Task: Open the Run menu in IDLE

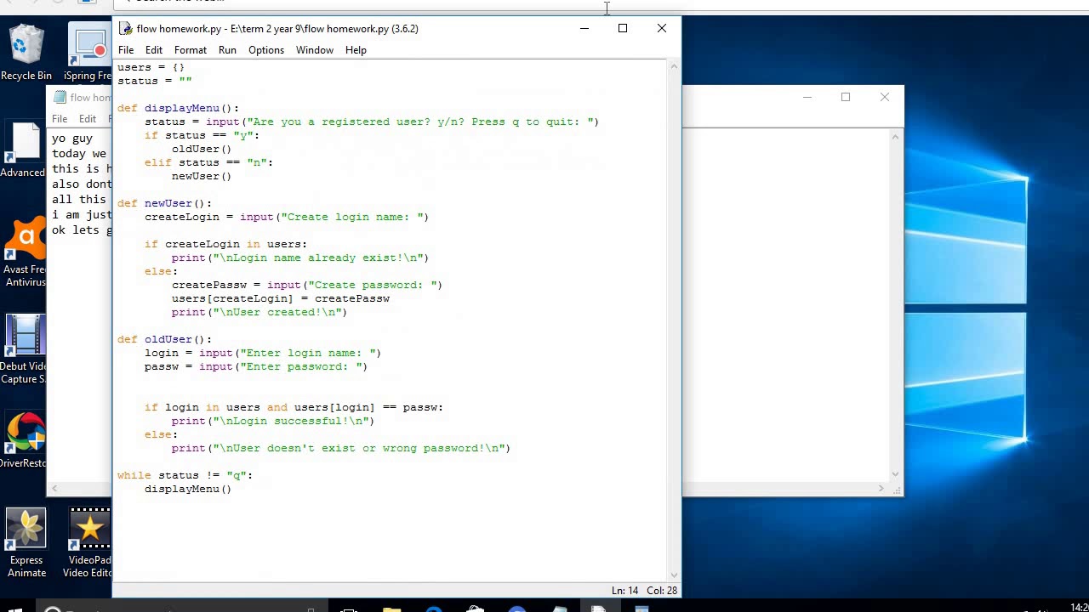Action: pos(227,50)
